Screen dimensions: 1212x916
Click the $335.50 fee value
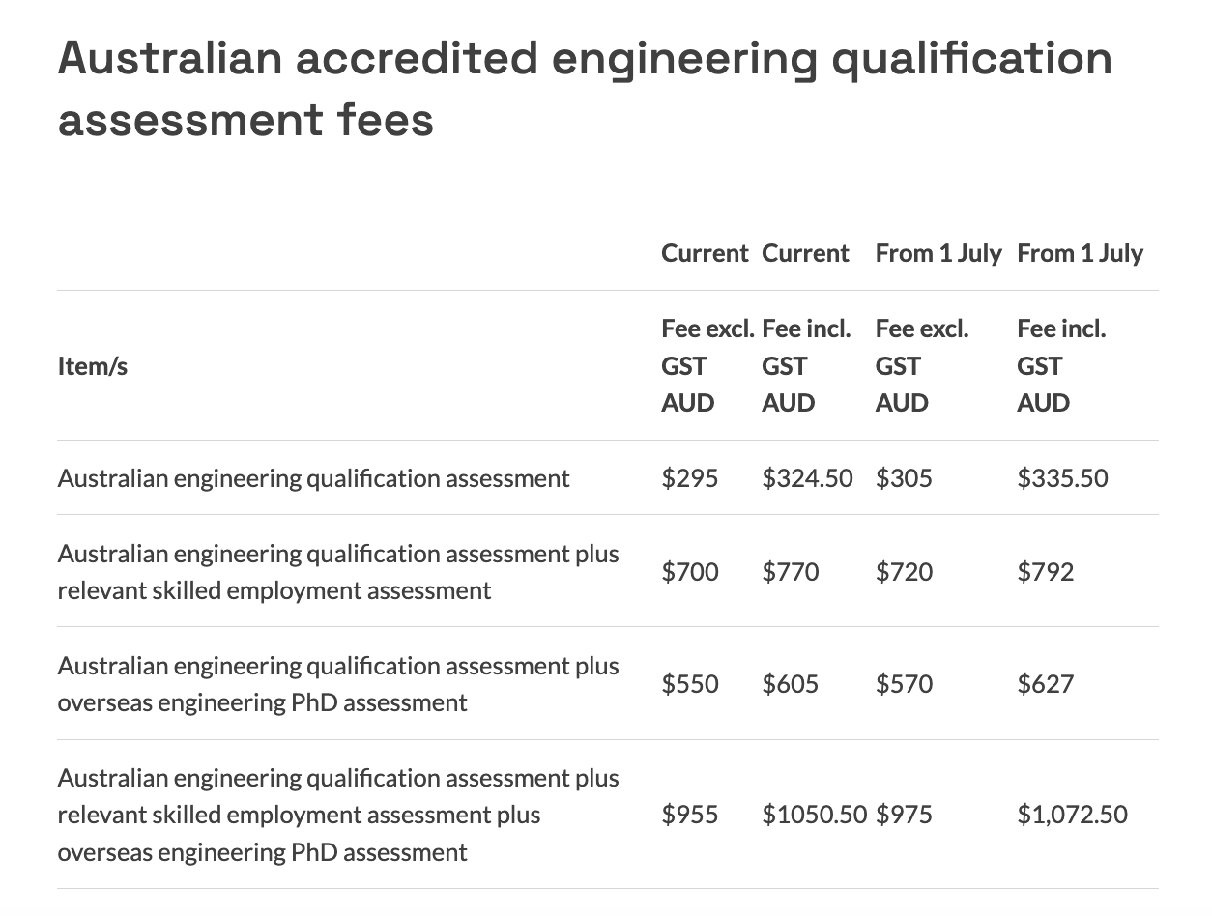pos(1062,478)
